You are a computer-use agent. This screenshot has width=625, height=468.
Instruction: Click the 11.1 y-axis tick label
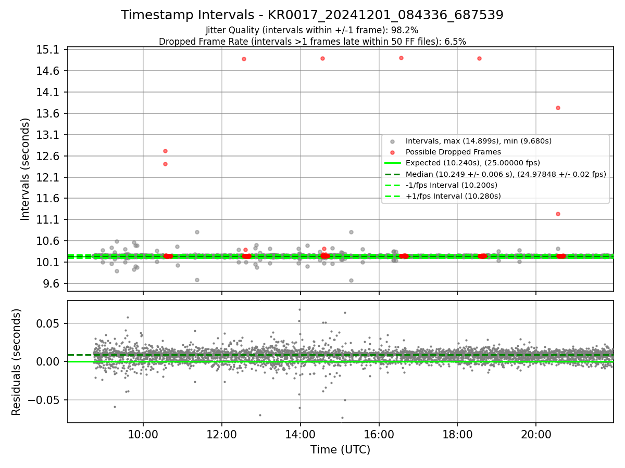tap(48, 220)
